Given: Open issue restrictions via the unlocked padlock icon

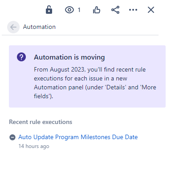Looking at the screenshot, I should click(x=49, y=10).
